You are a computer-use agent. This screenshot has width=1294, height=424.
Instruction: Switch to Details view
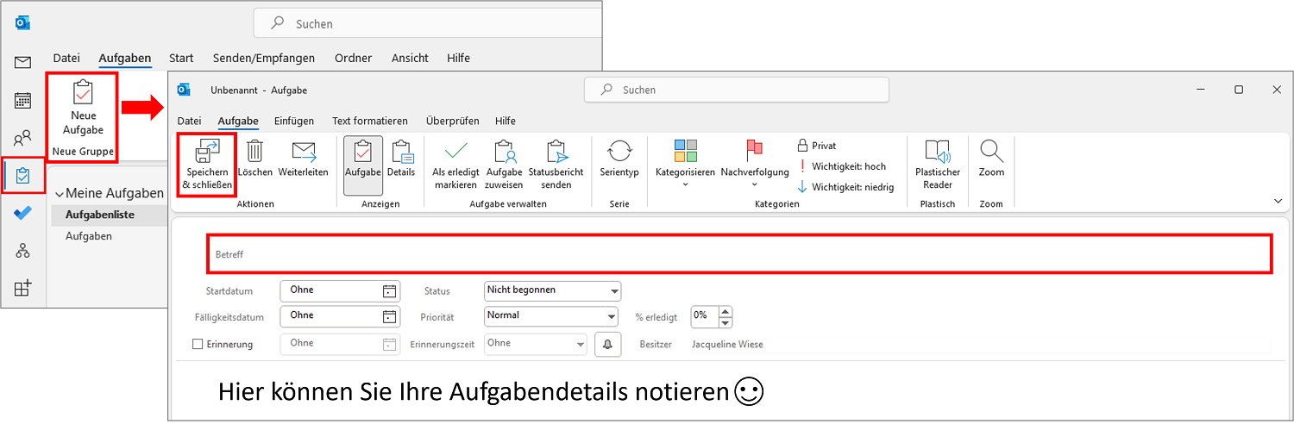pyautogui.click(x=401, y=157)
